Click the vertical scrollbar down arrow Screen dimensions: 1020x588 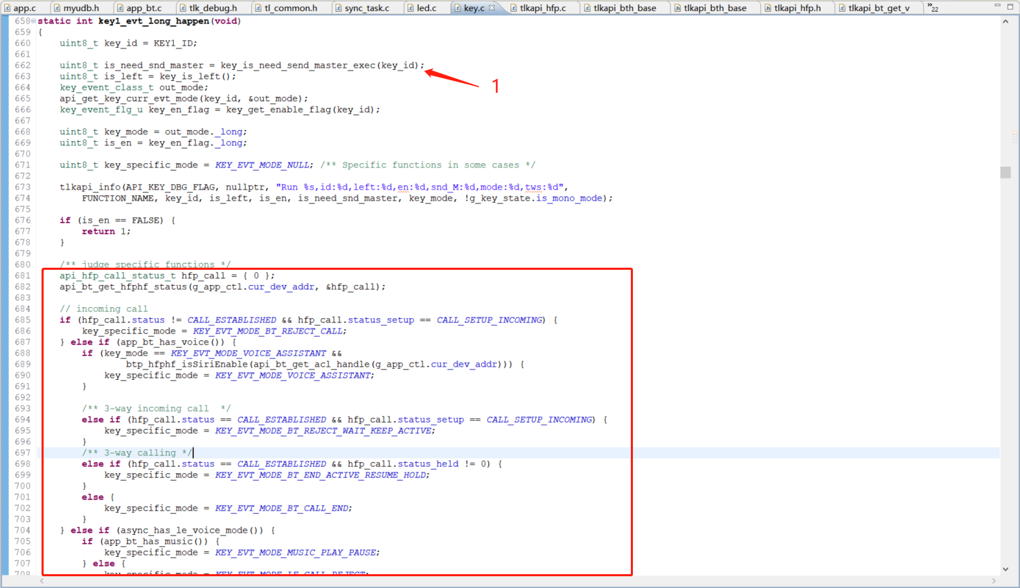[x=1005, y=569]
